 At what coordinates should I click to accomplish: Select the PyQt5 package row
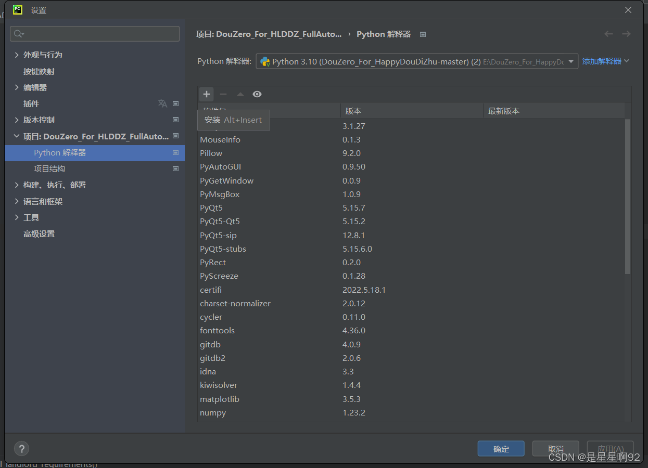click(411, 207)
